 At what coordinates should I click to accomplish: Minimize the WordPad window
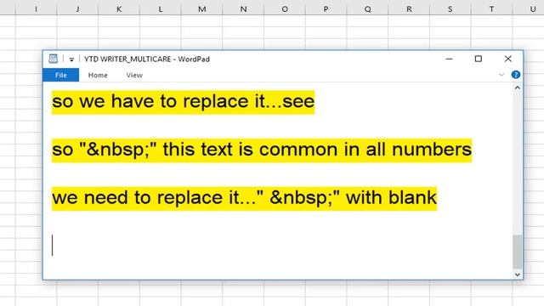(449, 59)
